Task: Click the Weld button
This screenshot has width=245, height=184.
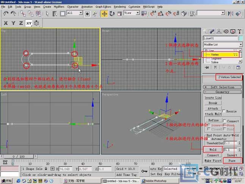Action: coord(213,149)
